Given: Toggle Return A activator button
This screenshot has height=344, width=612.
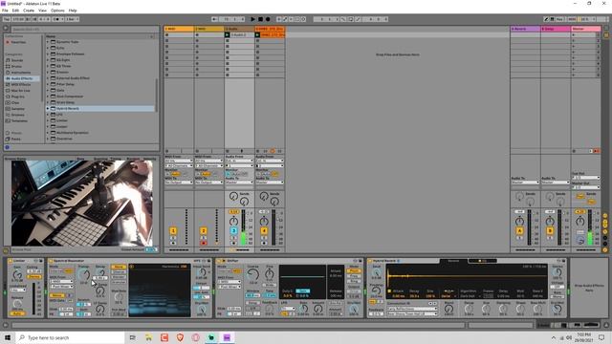Looking at the screenshot, I should click(x=519, y=231).
